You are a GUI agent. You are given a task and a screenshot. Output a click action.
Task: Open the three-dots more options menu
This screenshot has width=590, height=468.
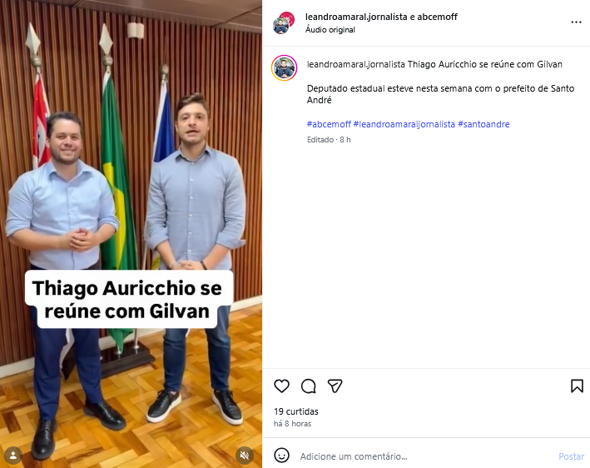click(x=576, y=22)
